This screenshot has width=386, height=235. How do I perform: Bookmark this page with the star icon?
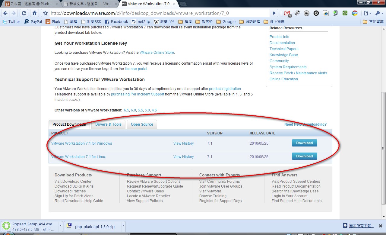45,13
